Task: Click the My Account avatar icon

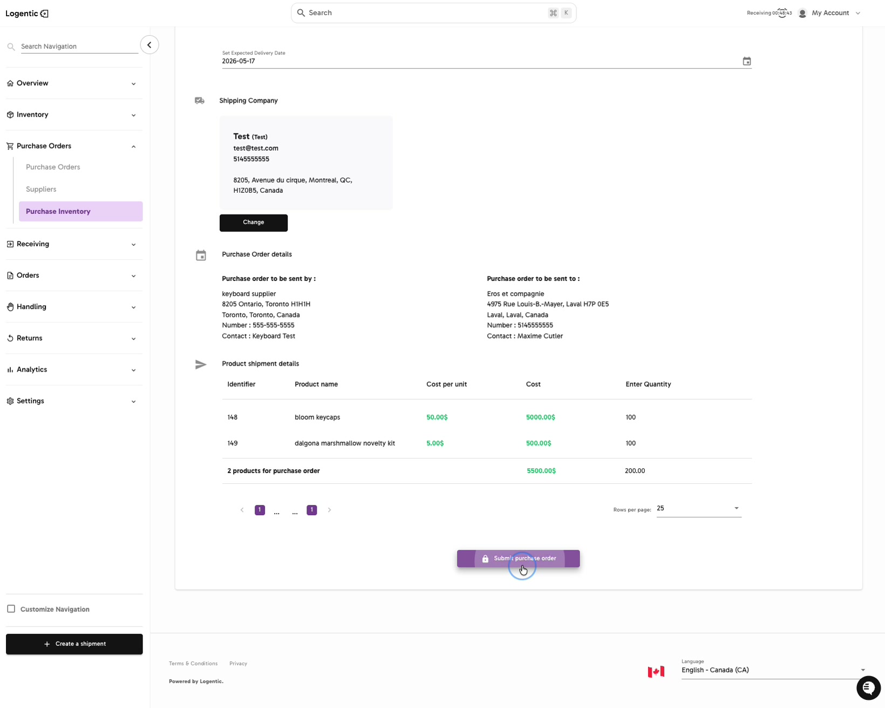Action: 802,13
